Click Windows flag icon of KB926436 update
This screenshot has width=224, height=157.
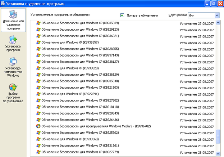tap(38, 120)
